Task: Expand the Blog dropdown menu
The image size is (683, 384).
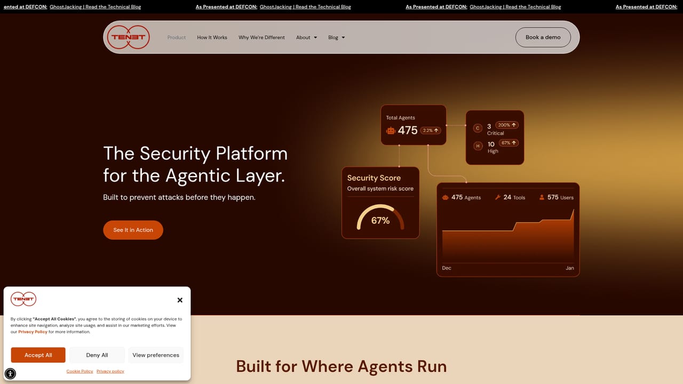Action: [x=337, y=37]
